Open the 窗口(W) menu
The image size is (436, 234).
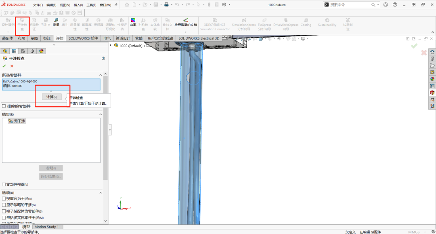pos(105,5)
